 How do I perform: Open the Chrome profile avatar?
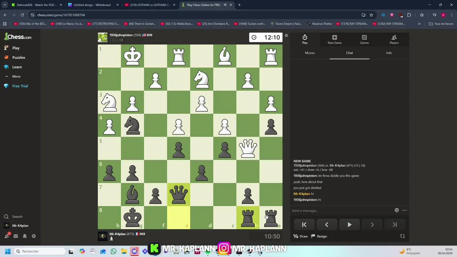click(x=443, y=15)
